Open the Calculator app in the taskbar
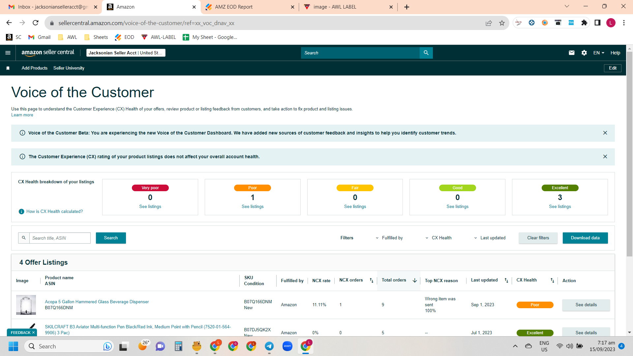Image resolution: width=633 pixels, height=356 pixels. click(x=178, y=346)
